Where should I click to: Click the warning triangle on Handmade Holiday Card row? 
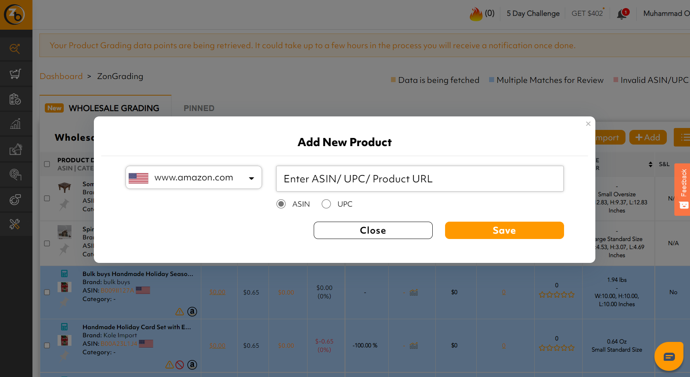[x=169, y=365]
